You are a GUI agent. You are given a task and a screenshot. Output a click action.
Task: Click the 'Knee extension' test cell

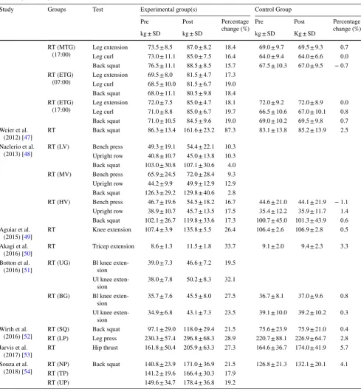coord(111,229)
